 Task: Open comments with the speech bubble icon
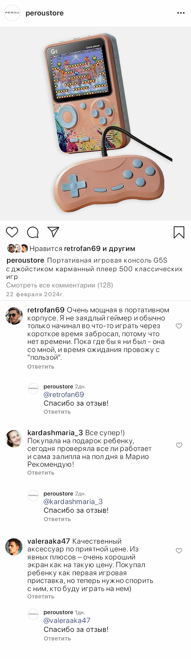tap(33, 232)
